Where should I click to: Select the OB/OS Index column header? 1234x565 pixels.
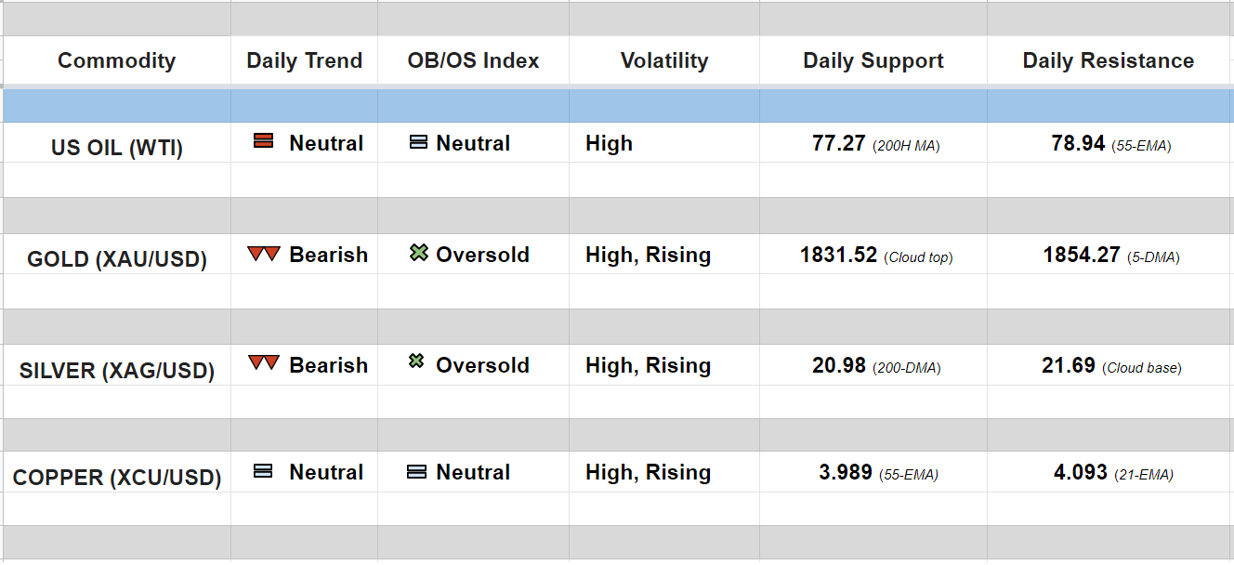473,61
